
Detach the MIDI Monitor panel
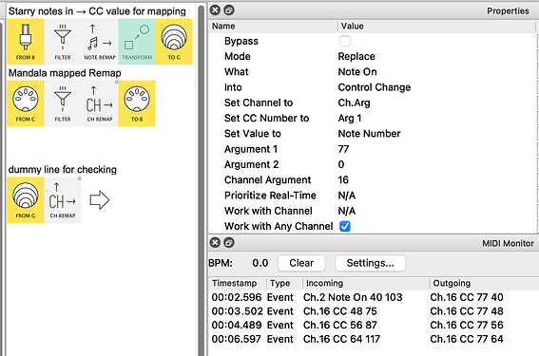(x=229, y=243)
